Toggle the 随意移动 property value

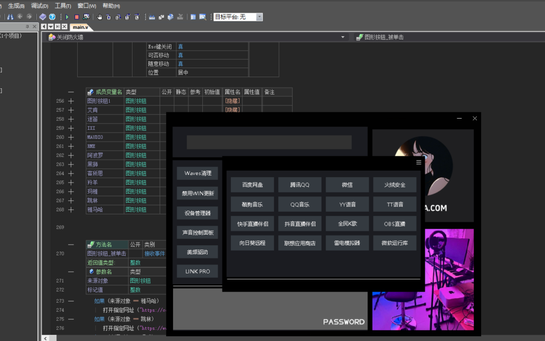[180, 63]
